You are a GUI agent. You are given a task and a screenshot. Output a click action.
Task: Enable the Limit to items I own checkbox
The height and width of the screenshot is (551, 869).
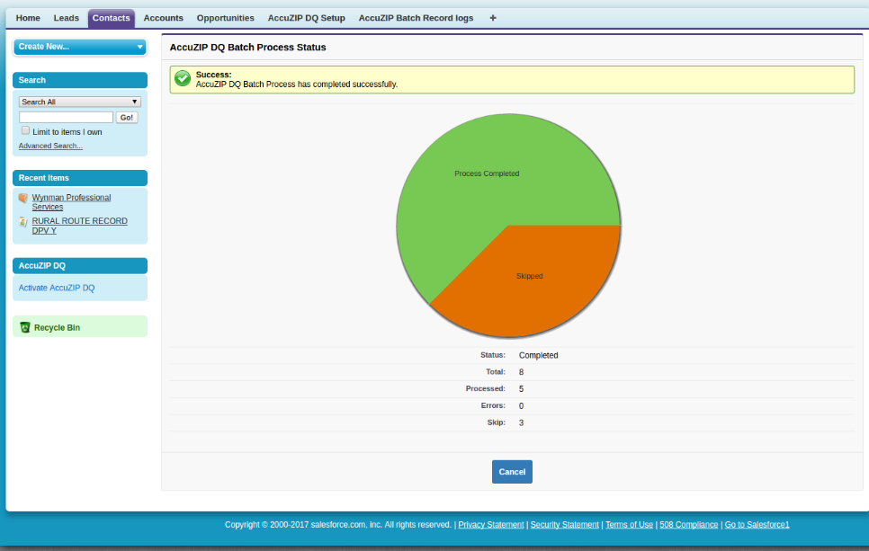(x=25, y=130)
